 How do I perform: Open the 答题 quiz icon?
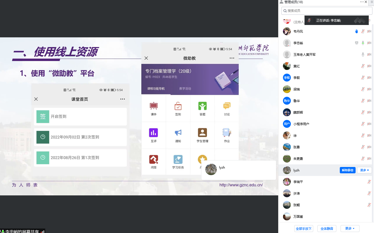202,106
